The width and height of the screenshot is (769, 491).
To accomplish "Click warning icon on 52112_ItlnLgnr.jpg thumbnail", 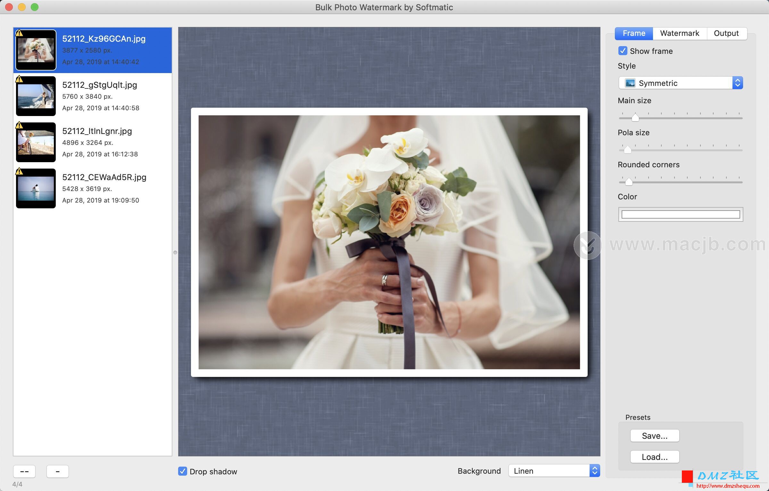I will click(19, 125).
